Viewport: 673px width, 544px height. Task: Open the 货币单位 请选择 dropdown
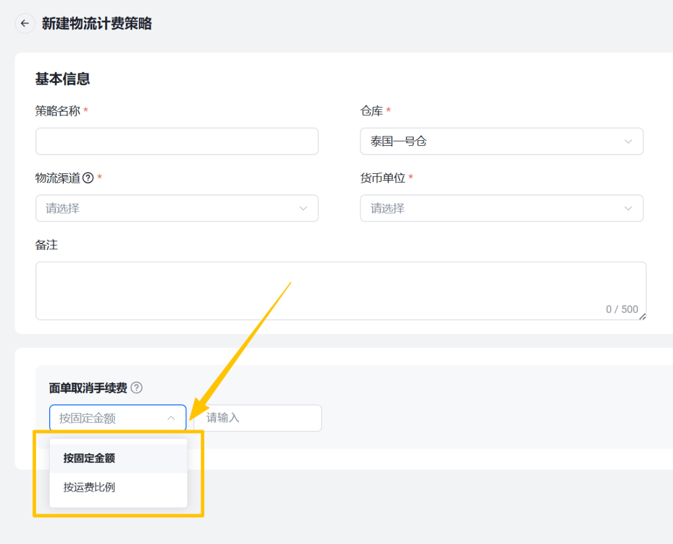point(492,208)
